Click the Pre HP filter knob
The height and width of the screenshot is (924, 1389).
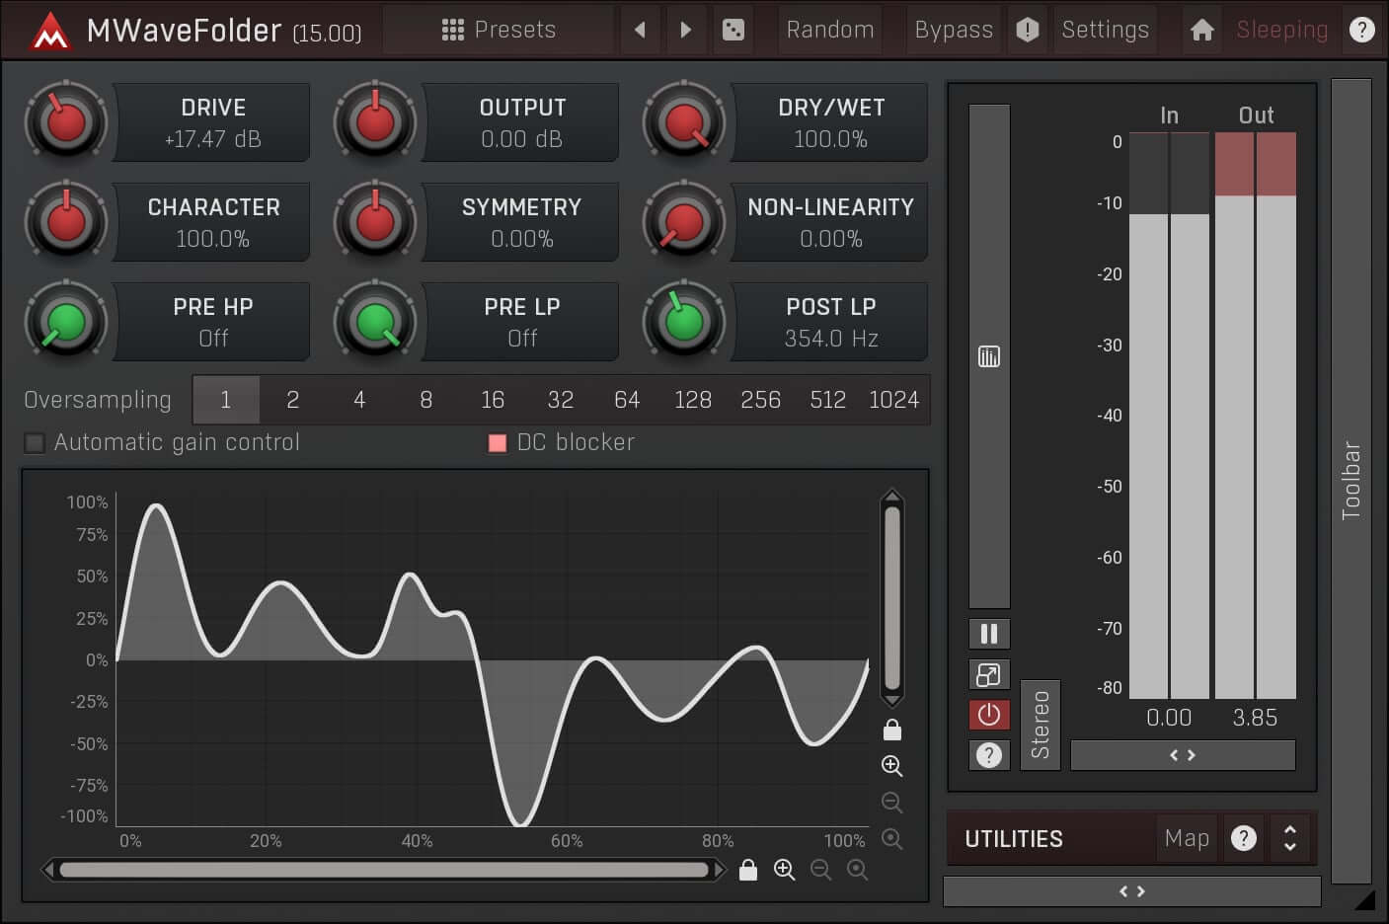click(x=66, y=322)
